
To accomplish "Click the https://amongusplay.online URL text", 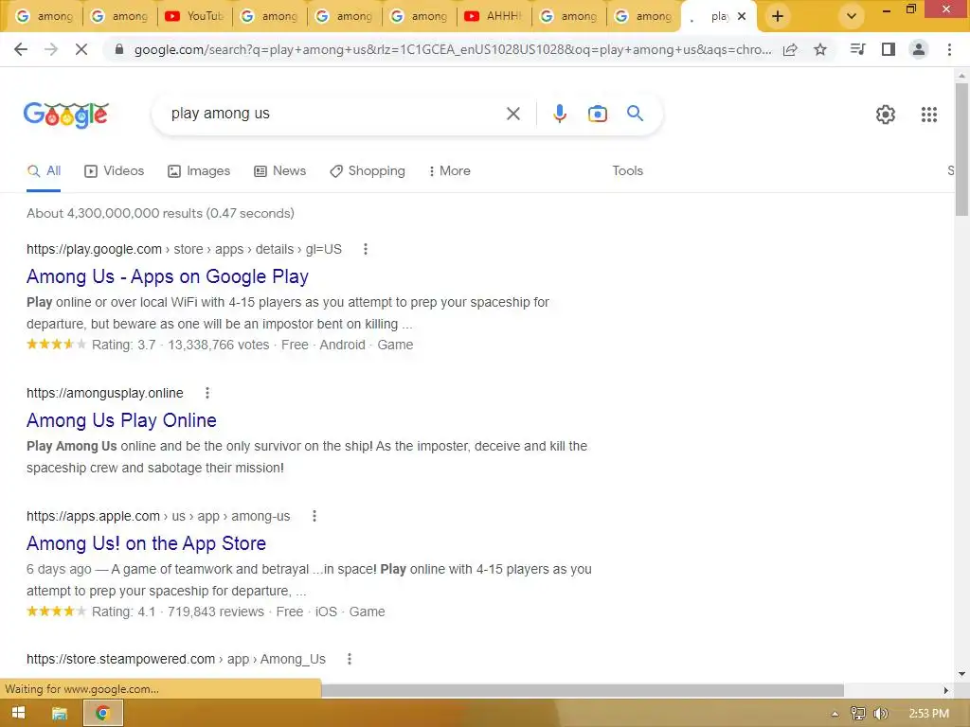I will tap(105, 393).
